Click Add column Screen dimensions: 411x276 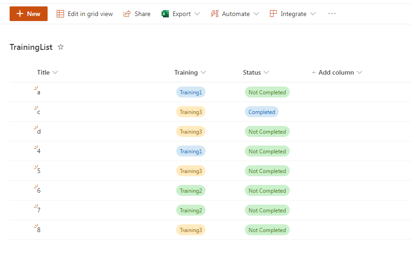coord(336,72)
